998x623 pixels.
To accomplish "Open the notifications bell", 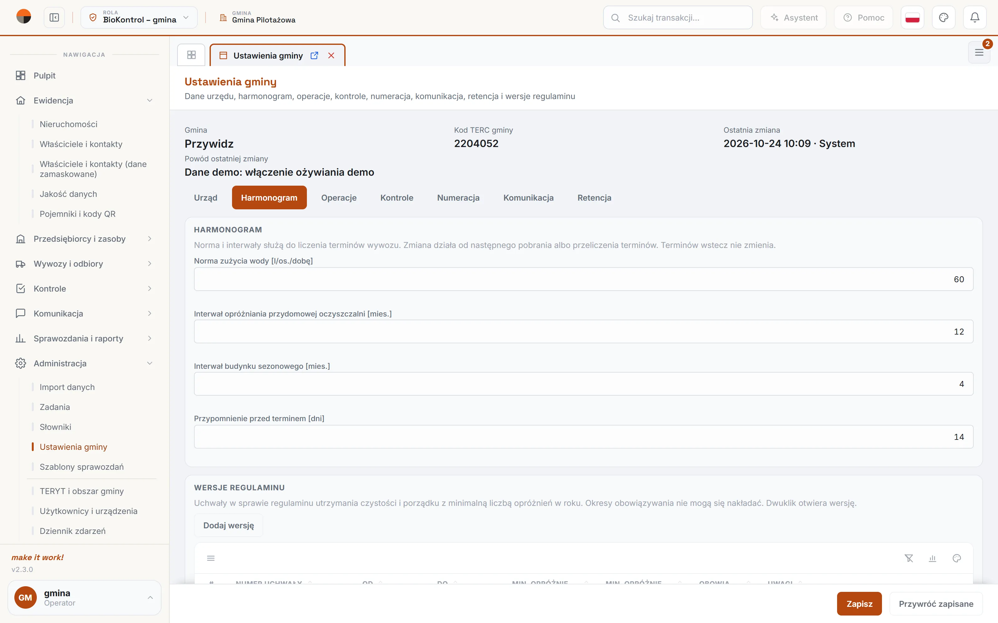I will click(x=975, y=18).
